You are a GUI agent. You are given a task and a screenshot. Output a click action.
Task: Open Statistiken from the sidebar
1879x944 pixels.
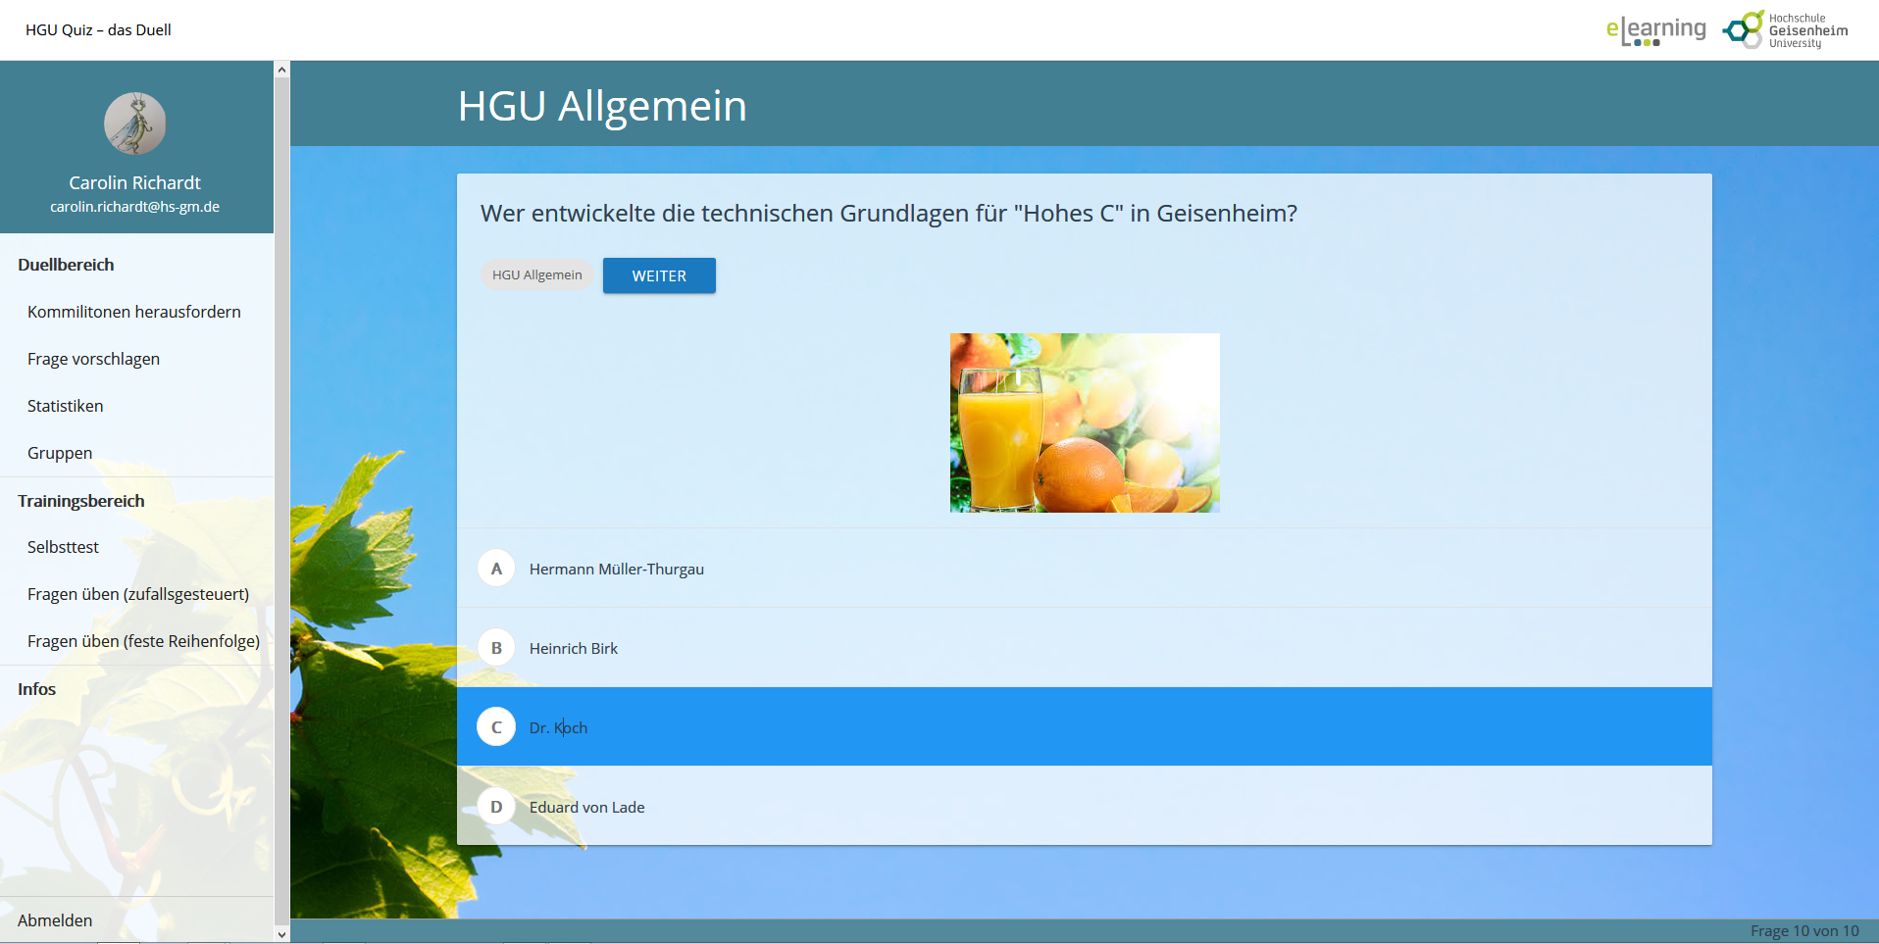(65, 406)
